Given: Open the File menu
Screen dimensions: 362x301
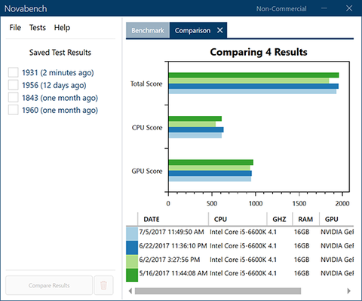Looking at the screenshot, I should pos(15,28).
